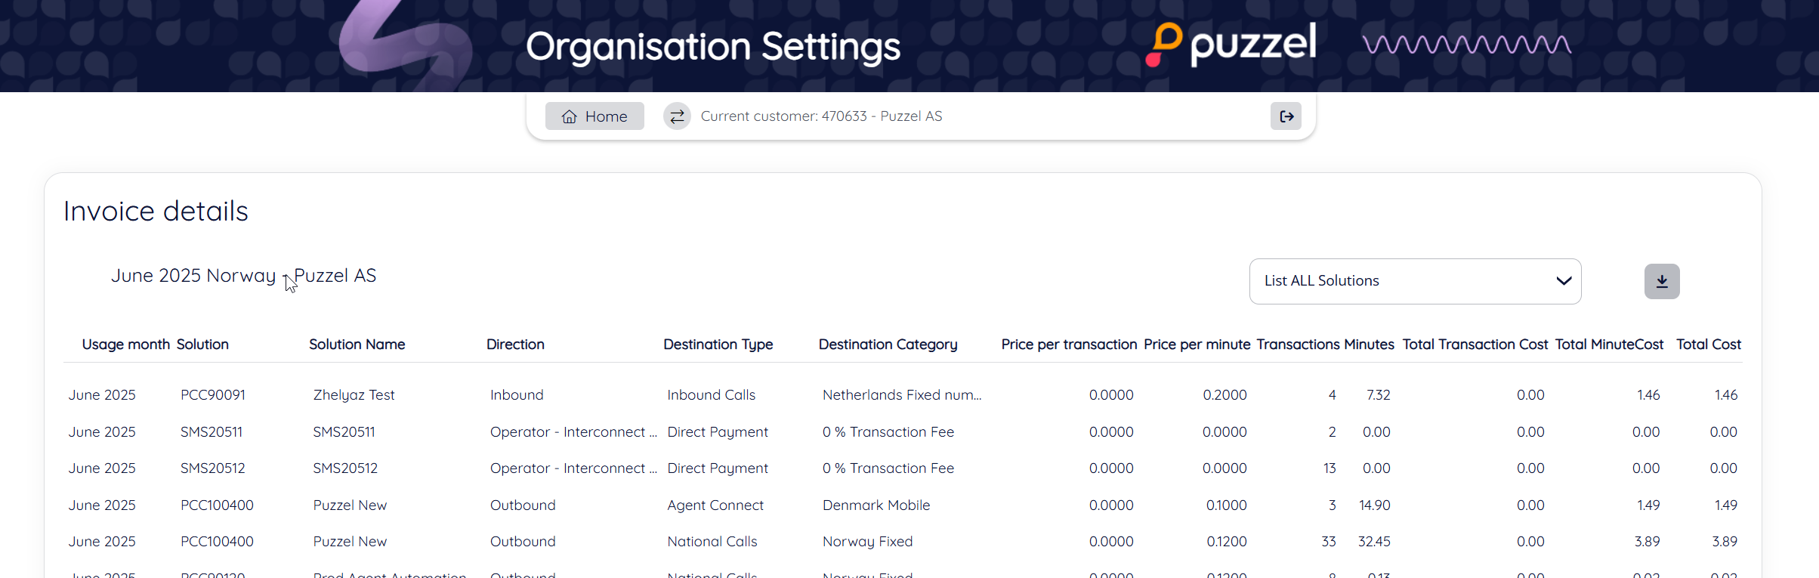The image size is (1819, 578).
Task: Click minutes value 14.90
Action: [1375, 505]
